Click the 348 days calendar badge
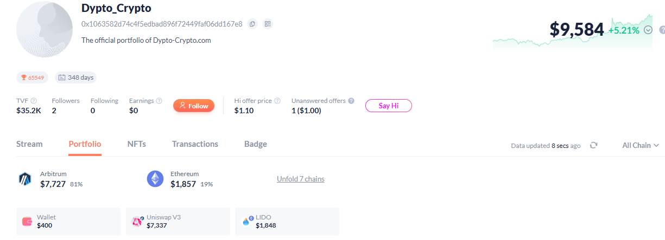 pyautogui.click(x=75, y=77)
